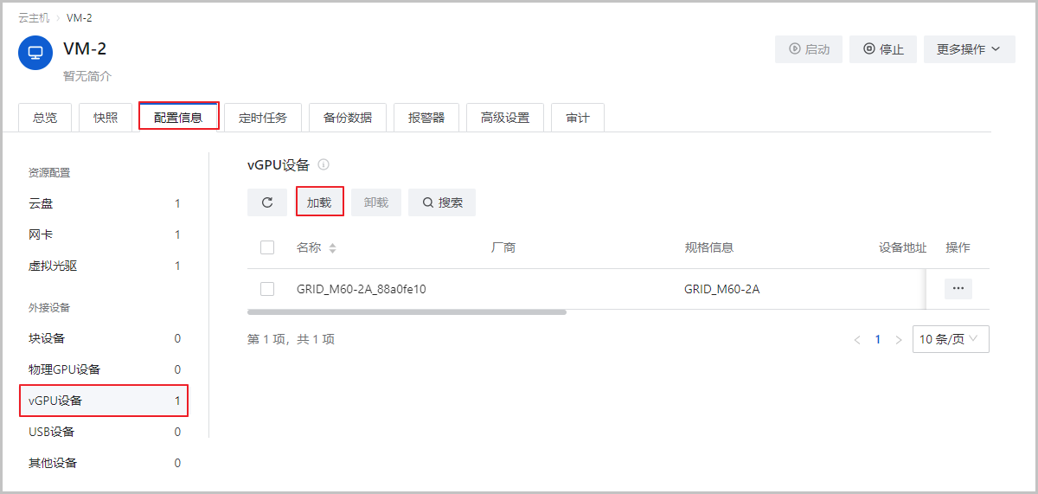This screenshot has width=1038, height=494.
Task: Click the horizontal table scrollbar
Action: click(407, 311)
